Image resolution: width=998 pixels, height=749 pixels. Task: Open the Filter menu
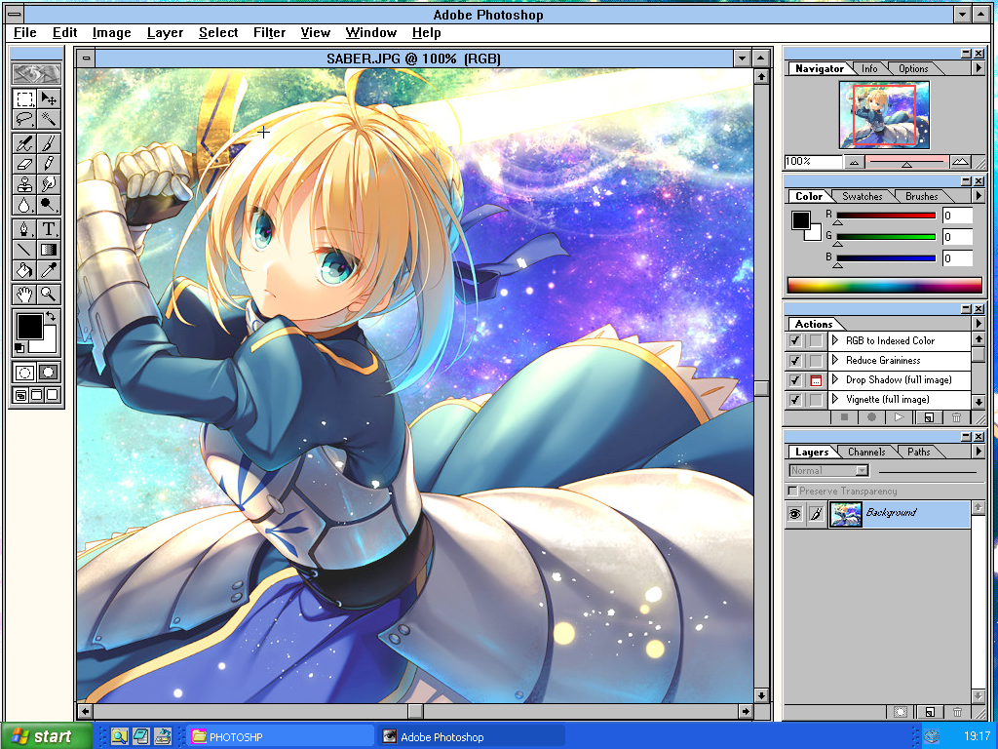pyautogui.click(x=269, y=32)
